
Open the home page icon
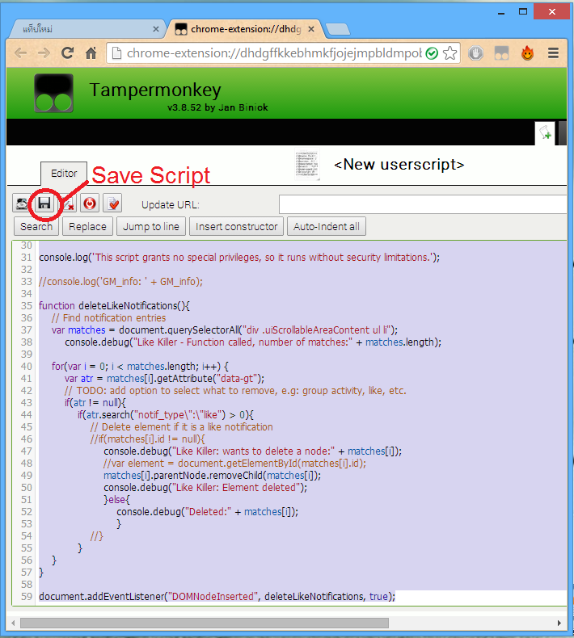pyautogui.click(x=91, y=52)
